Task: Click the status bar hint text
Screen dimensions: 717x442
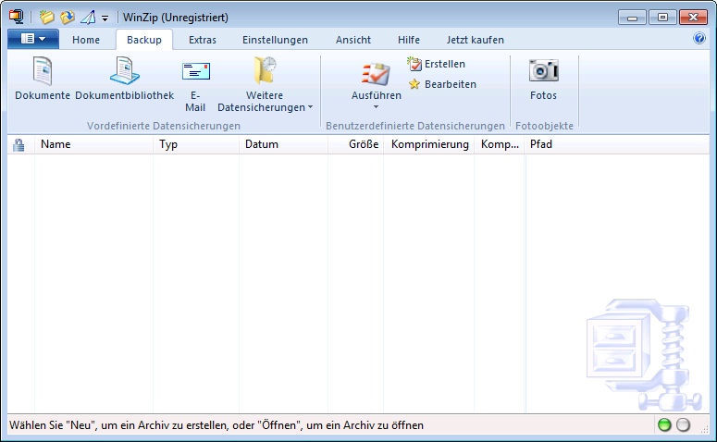Action: click(x=216, y=425)
